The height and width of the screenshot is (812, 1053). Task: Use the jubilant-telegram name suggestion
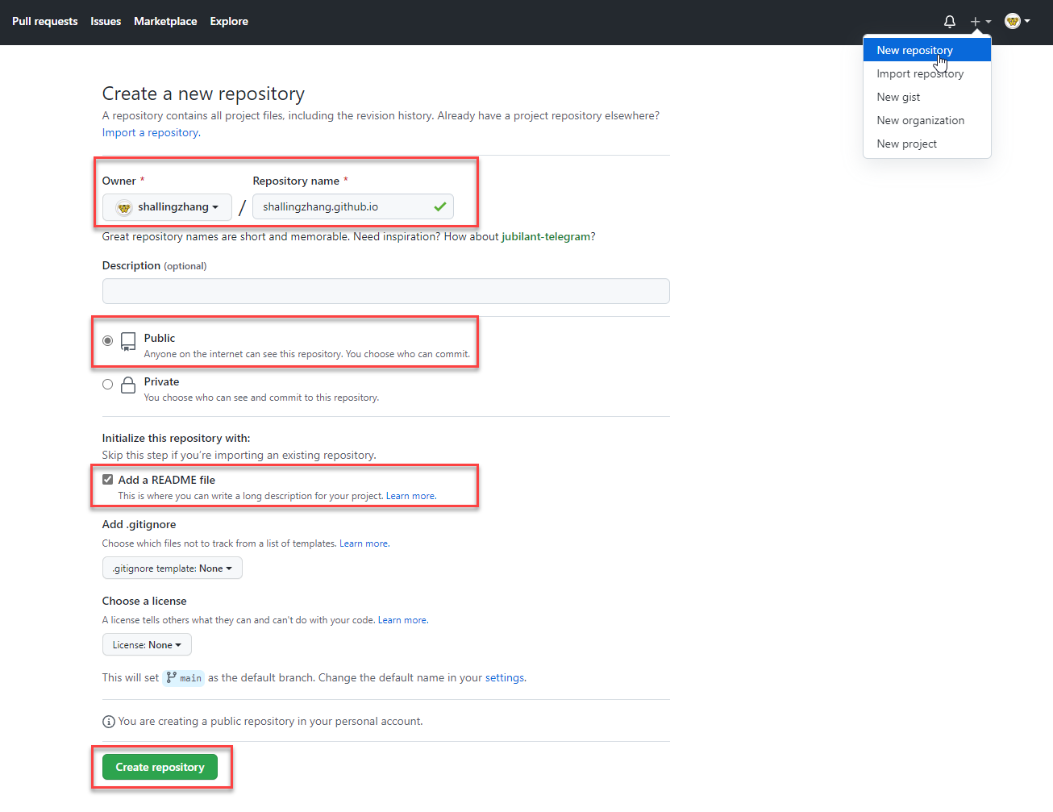(x=546, y=237)
